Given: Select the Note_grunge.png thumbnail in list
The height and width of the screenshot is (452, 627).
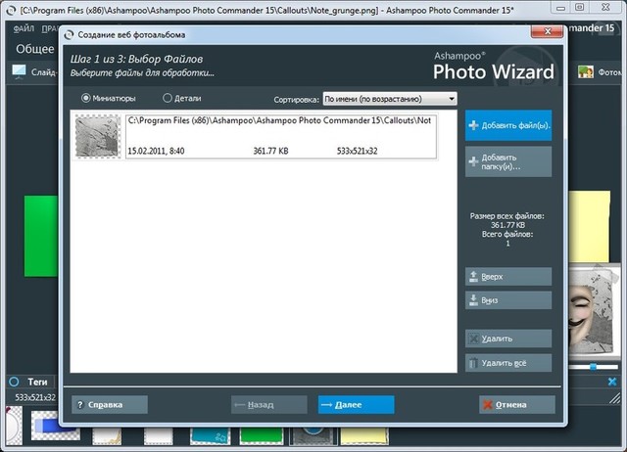Looking at the screenshot, I should pyautogui.click(x=98, y=137).
